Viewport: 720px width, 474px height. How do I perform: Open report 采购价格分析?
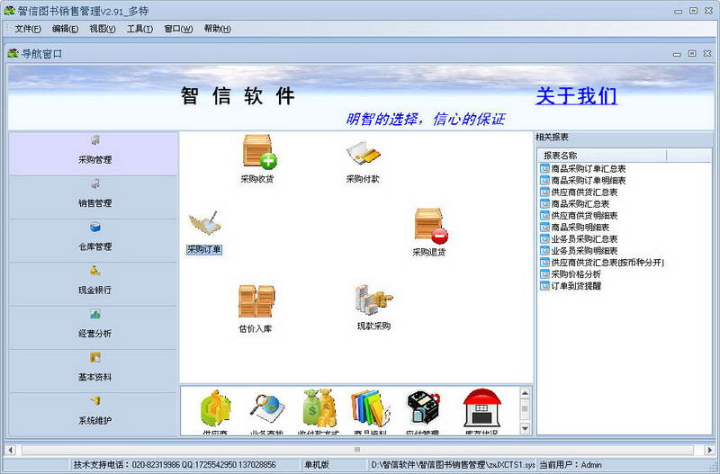point(571,274)
